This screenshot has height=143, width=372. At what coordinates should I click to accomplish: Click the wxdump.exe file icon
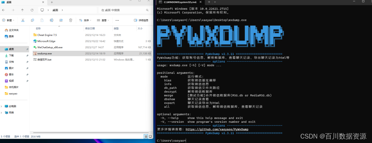(35, 53)
